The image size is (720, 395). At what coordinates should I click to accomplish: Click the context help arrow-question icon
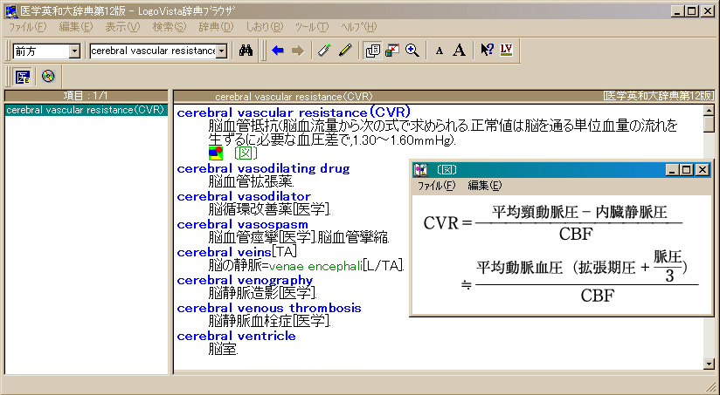click(488, 51)
